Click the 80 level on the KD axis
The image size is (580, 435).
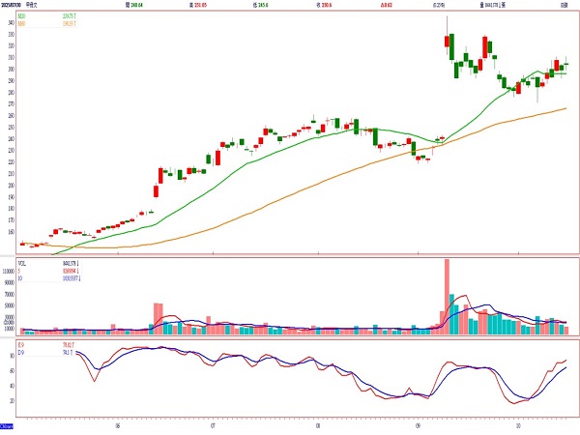point(12,356)
